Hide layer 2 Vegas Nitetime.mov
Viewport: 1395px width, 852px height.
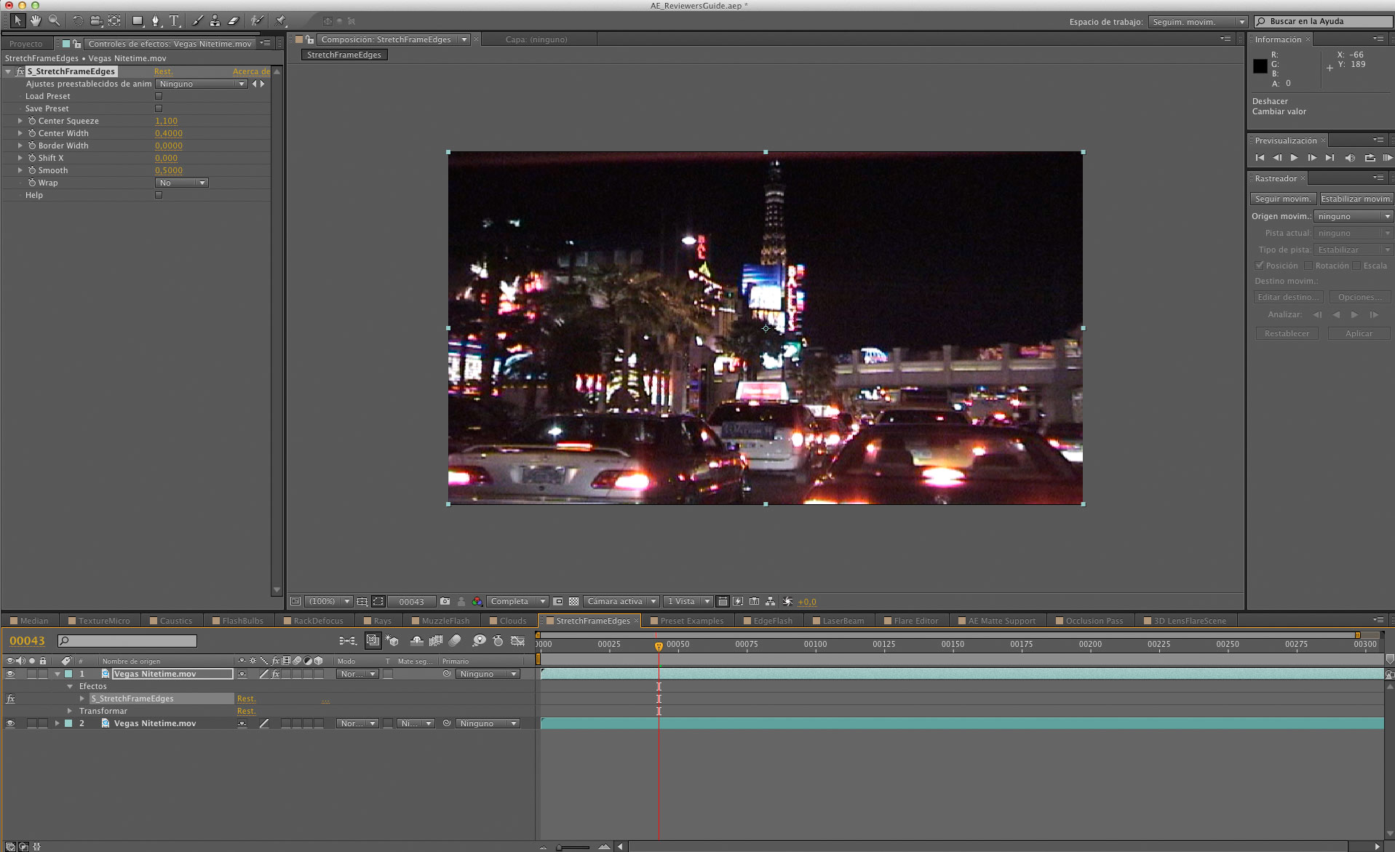point(10,723)
